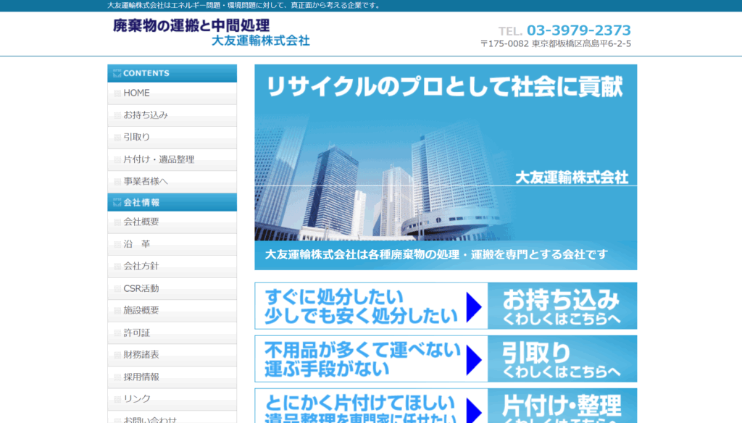This screenshot has height=423, width=742.
Task: Select お持ち込み in the sidebar
Action: pyautogui.click(x=145, y=115)
